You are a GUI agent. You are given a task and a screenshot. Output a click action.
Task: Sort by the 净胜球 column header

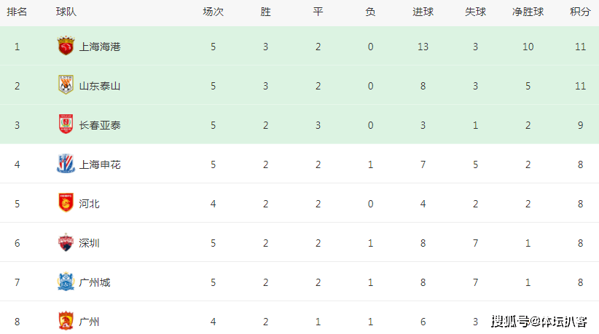coord(528,12)
